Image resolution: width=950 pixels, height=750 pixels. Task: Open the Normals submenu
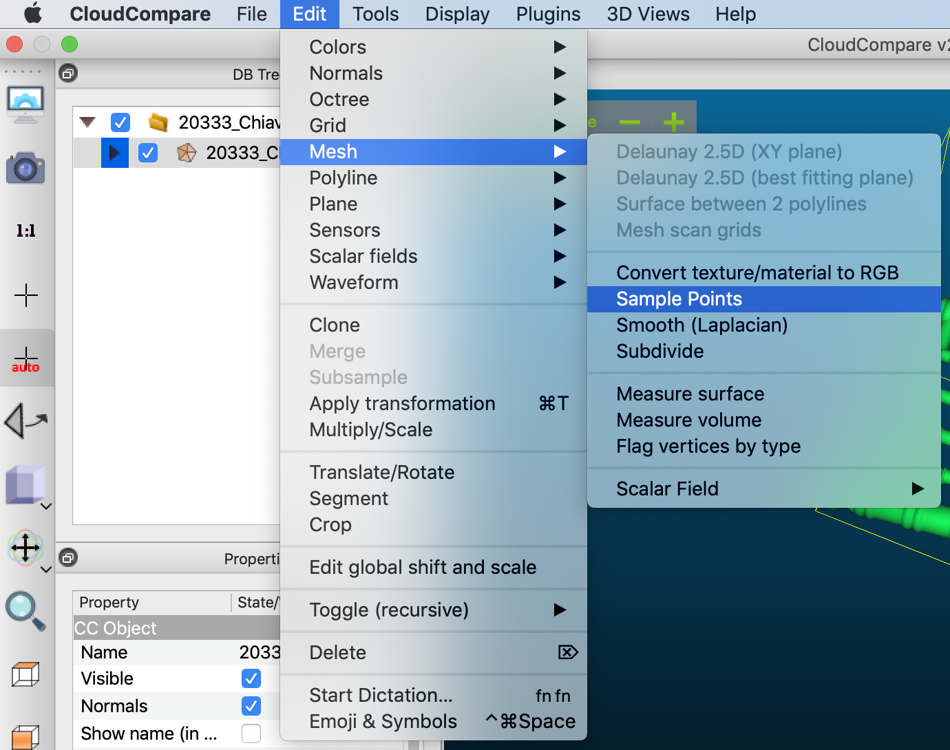[434, 73]
